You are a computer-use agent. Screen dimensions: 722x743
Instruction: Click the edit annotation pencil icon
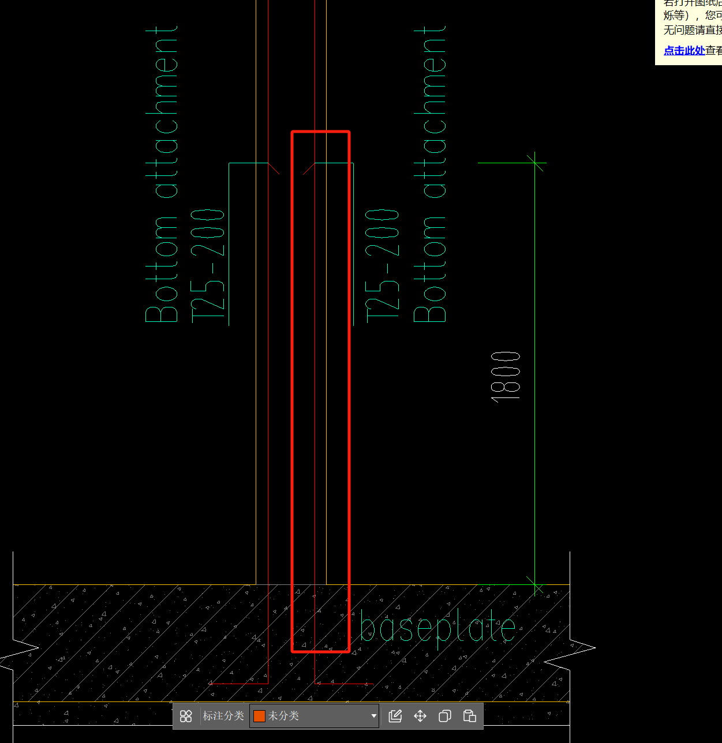(395, 716)
